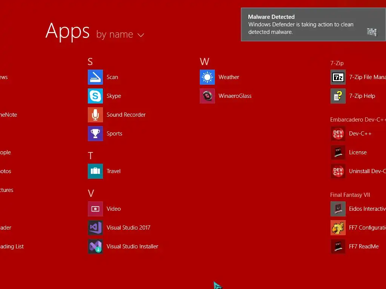Click the 'W' letter group header

pos(204,61)
